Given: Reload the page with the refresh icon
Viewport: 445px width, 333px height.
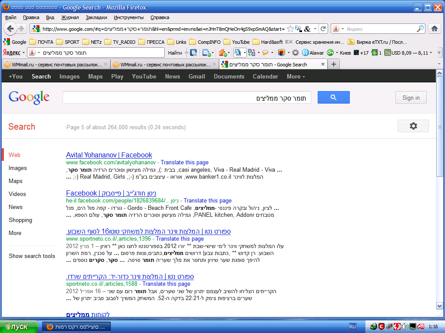Looking at the screenshot, I should pos(323,29).
